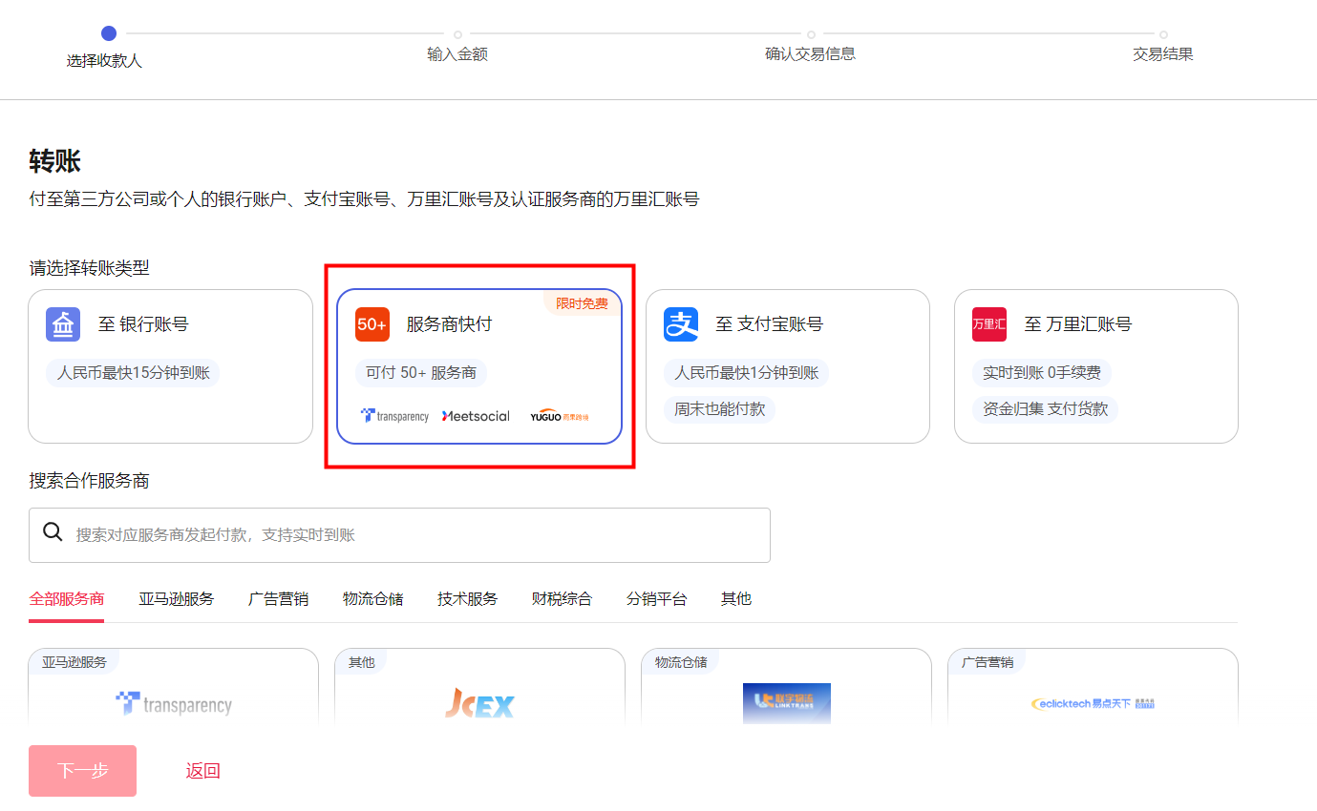Switch to the 广告营销 tab
This screenshot has width=1317, height=811.
(x=277, y=598)
